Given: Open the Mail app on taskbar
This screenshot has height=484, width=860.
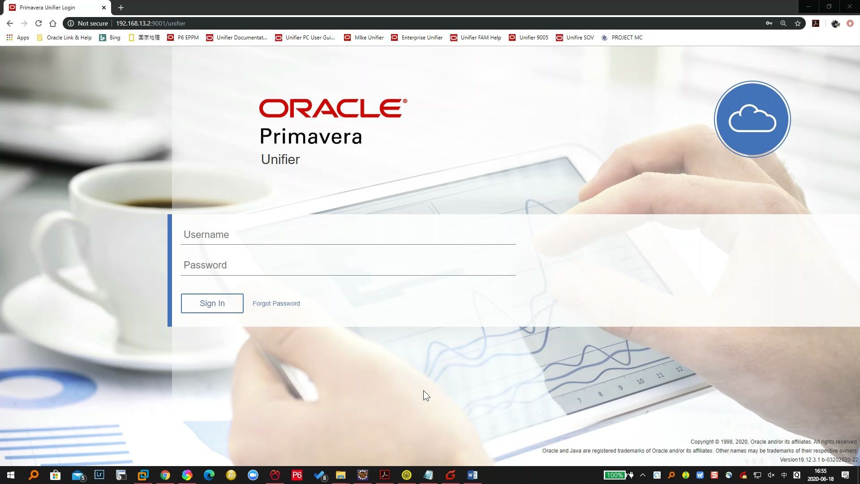Looking at the screenshot, I should [78, 475].
